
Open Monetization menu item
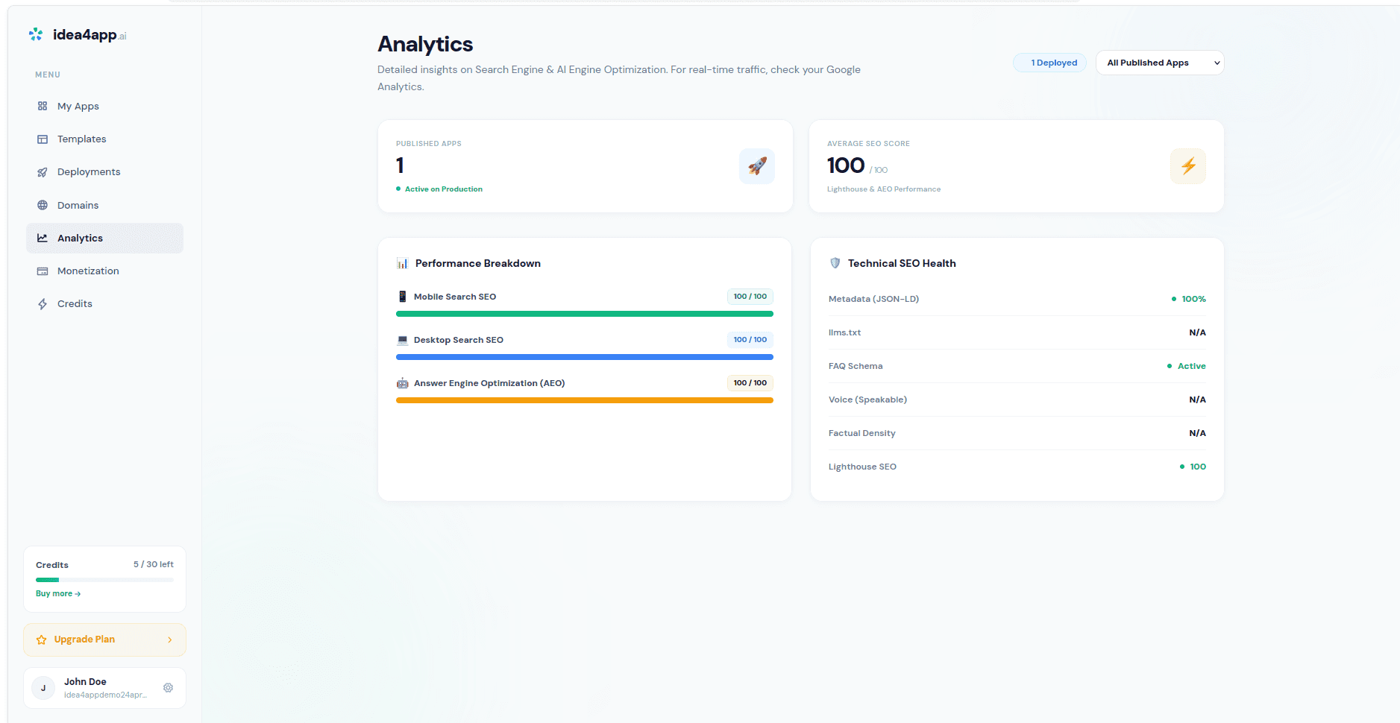[104, 271]
